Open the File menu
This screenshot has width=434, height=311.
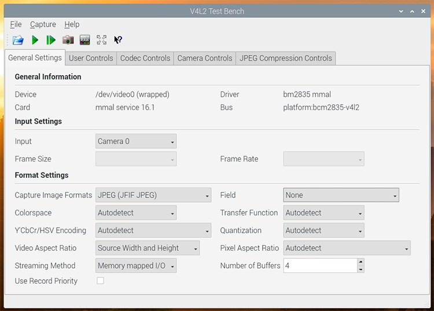[16, 24]
